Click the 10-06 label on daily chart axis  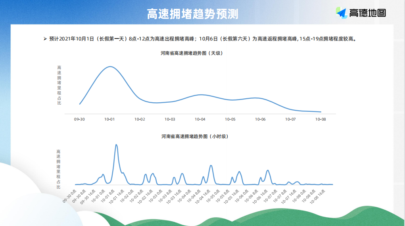(260, 119)
